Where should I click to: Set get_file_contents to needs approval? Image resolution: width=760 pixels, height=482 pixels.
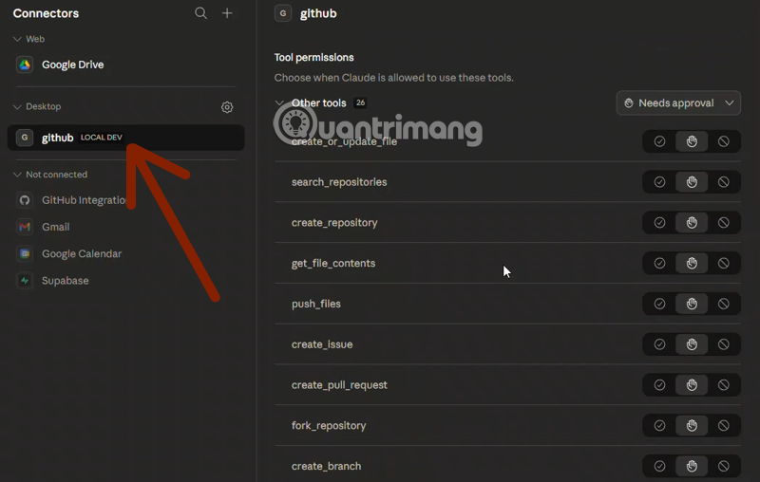coord(692,263)
